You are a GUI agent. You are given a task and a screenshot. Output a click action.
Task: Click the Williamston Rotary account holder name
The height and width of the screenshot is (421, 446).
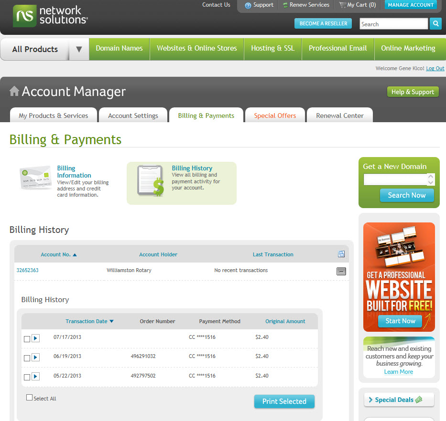(129, 270)
